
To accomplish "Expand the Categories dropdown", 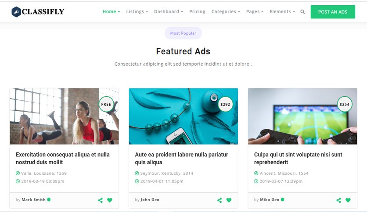I will (226, 11).
